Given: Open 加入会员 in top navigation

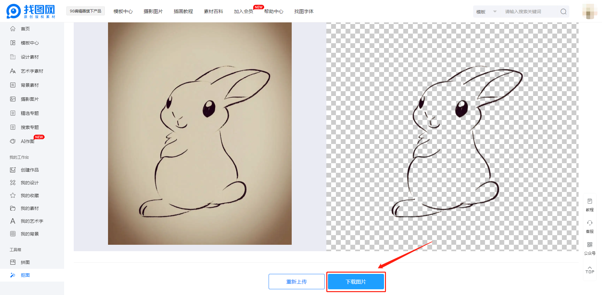Looking at the screenshot, I should point(243,12).
